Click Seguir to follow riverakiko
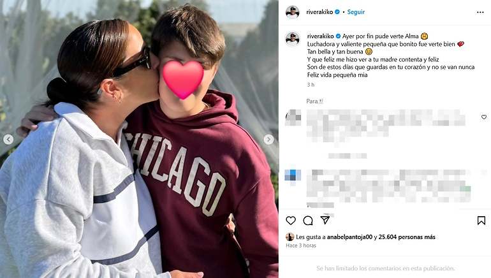 356,12
